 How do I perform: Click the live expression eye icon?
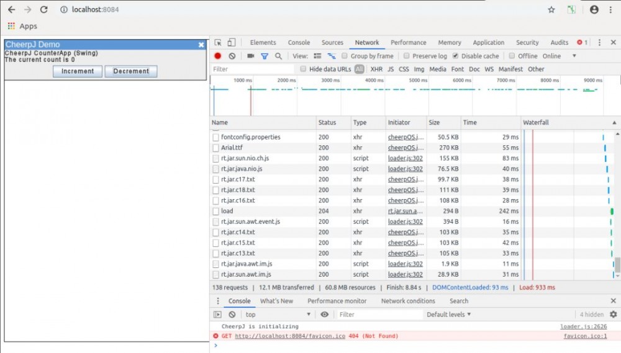pos(324,315)
